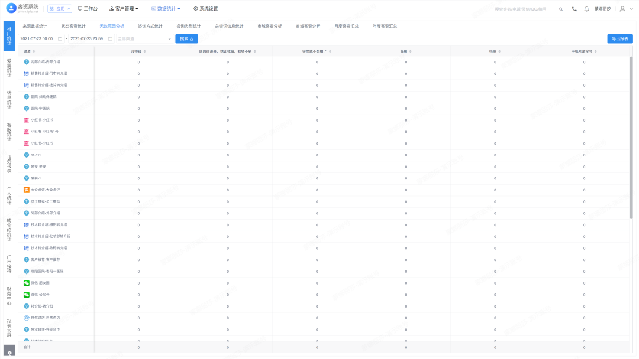The width and height of the screenshot is (639, 359).
Task: Switch to the 月度客资汇总 tab
Action: point(346,26)
